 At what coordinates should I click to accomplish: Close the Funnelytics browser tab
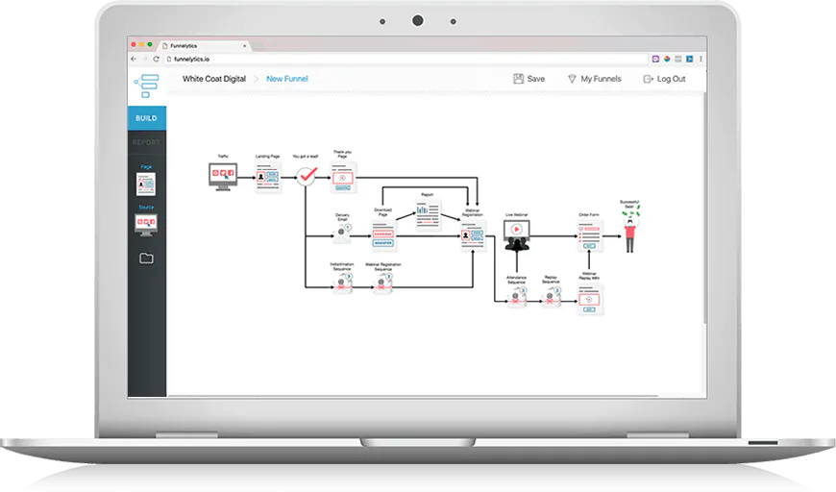click(245, 46)
